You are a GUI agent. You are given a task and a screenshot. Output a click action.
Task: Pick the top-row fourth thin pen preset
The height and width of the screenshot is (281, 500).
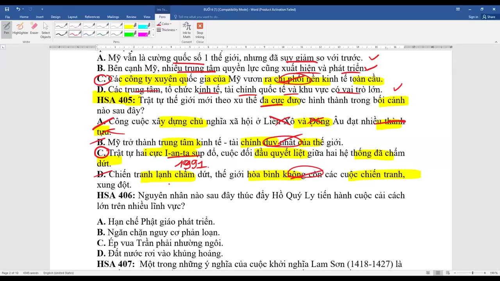[x=103, y=26]
